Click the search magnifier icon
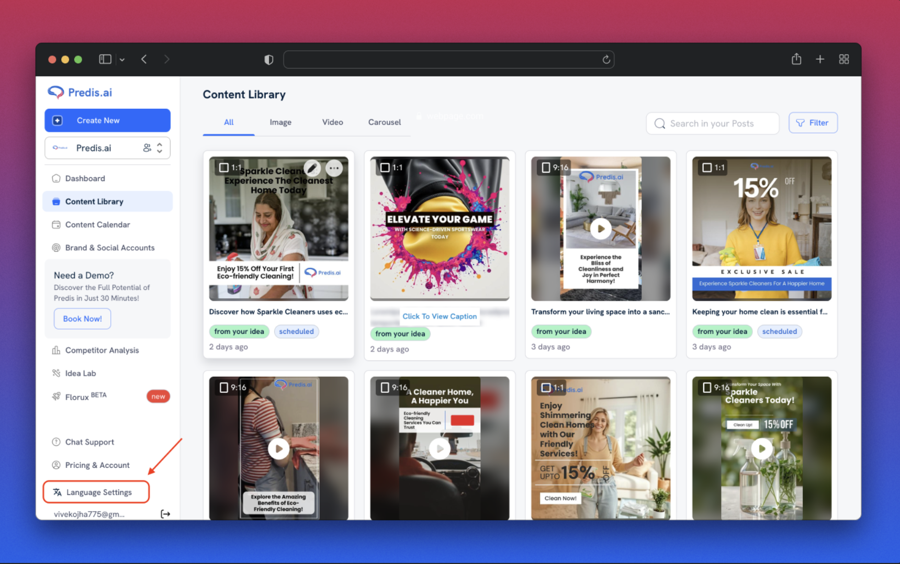 pyautogui.click(x=660, y=123)
